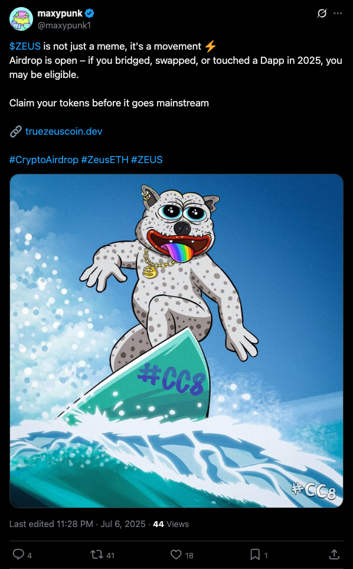Open the reply comment icon

pyautogui.click(x=18, y=554)
